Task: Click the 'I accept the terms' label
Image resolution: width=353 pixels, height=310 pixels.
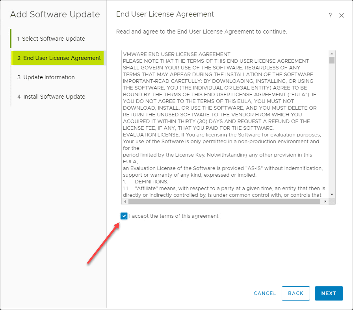Action: 174,216
